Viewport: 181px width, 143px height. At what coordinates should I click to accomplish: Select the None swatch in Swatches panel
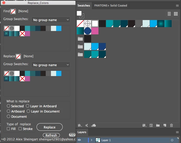point(80,24)
